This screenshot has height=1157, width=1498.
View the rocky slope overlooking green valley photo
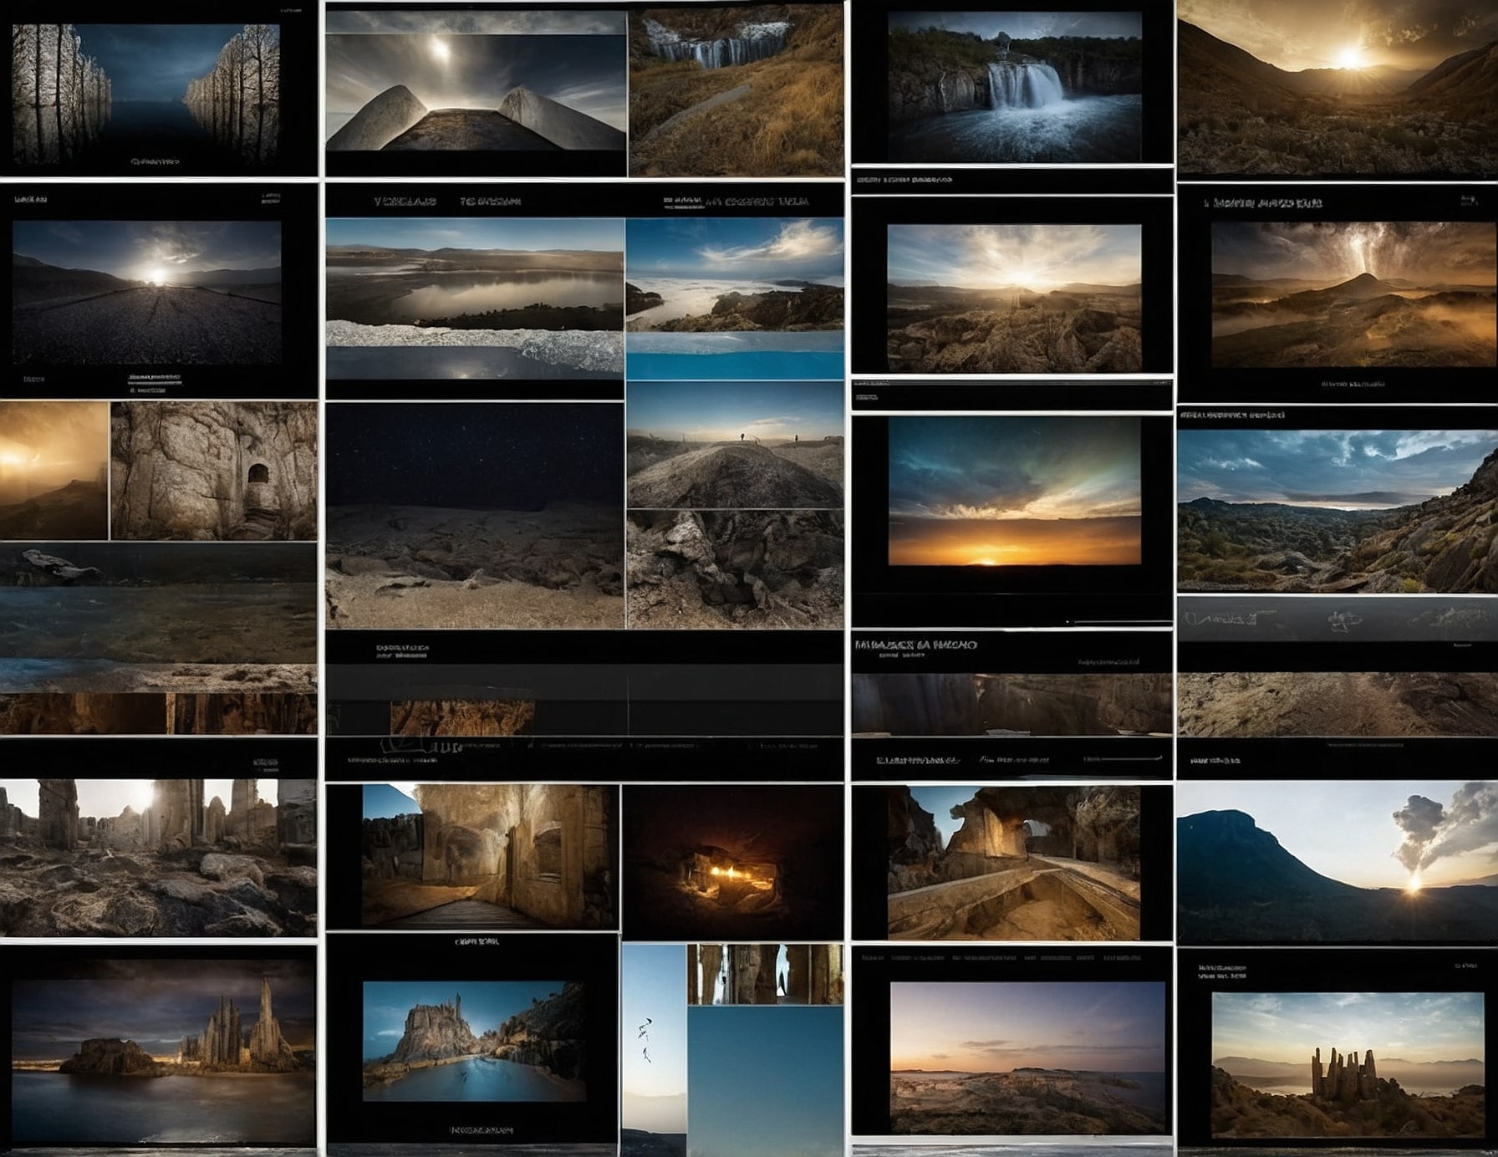[1337, 511]
